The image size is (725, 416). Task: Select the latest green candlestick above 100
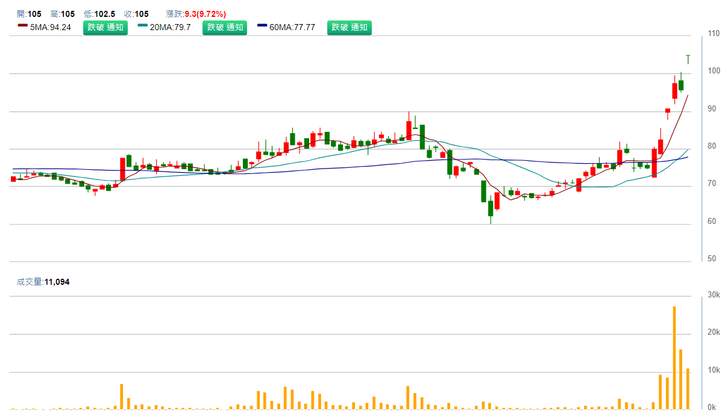click(x=688, y=59)
